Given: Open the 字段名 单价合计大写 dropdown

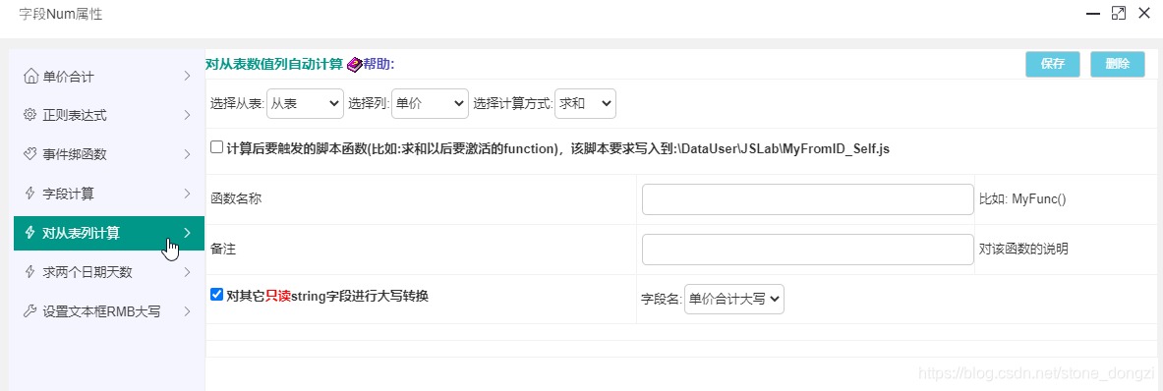Looking at the screenshot, I should click(x=734, y=300).
